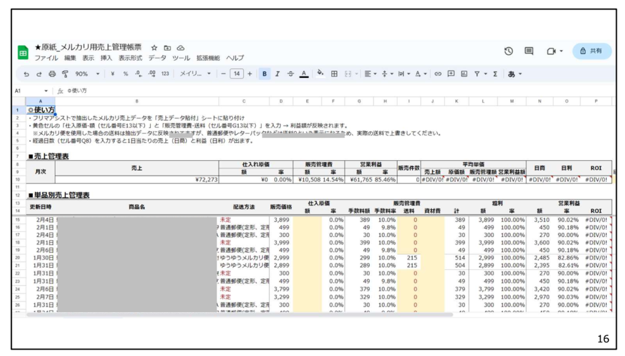The height and width of the screenshot is (356, 625).
Task: Open version history clock icon
Action: point(508,51)
